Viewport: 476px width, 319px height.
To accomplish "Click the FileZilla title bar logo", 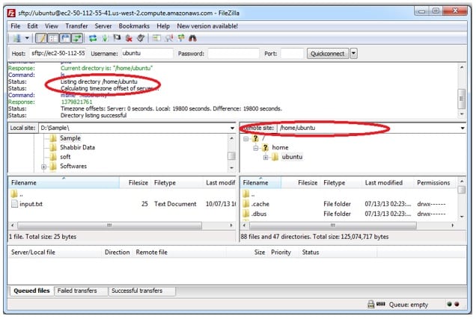I will (x=11, y=13).
